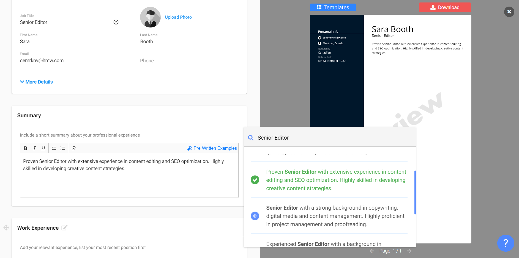Click the Upload Photo link
Viewport: 519px width, 258px height.
pyautogui.click(x=178, y=17)
